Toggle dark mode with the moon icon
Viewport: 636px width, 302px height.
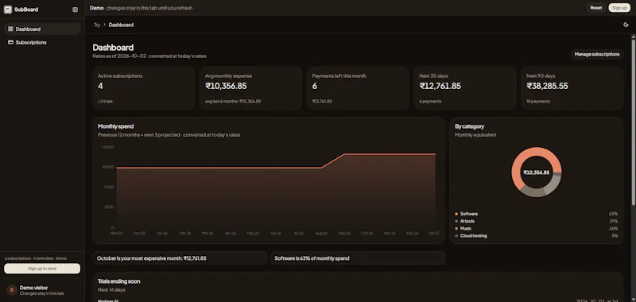pyautogui.click(x=626, y=25)
